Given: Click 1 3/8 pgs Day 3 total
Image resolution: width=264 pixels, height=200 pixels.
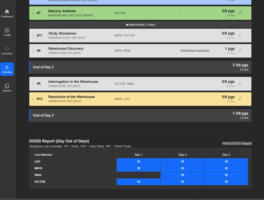Looking at the screenshot, I should click(x=240, y=113).
